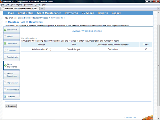Click the page icon beside Education
Viewport: 160px width, 120px height.
(5, 50)
